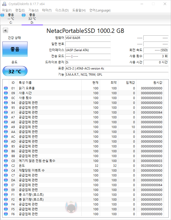Click status orb for C0 예기치 않은 전원 손실 횟수

pos(6,161)
